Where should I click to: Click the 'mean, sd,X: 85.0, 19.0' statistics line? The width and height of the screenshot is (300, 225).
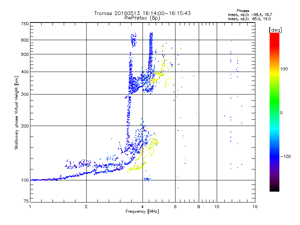click(249, 19)
